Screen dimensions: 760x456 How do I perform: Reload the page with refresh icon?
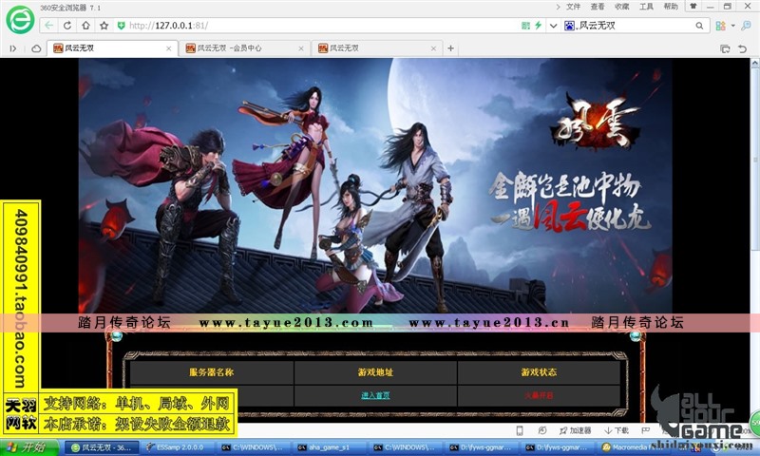(x=68, y=26)
